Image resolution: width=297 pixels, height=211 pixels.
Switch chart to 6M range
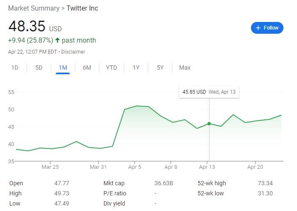87,68
